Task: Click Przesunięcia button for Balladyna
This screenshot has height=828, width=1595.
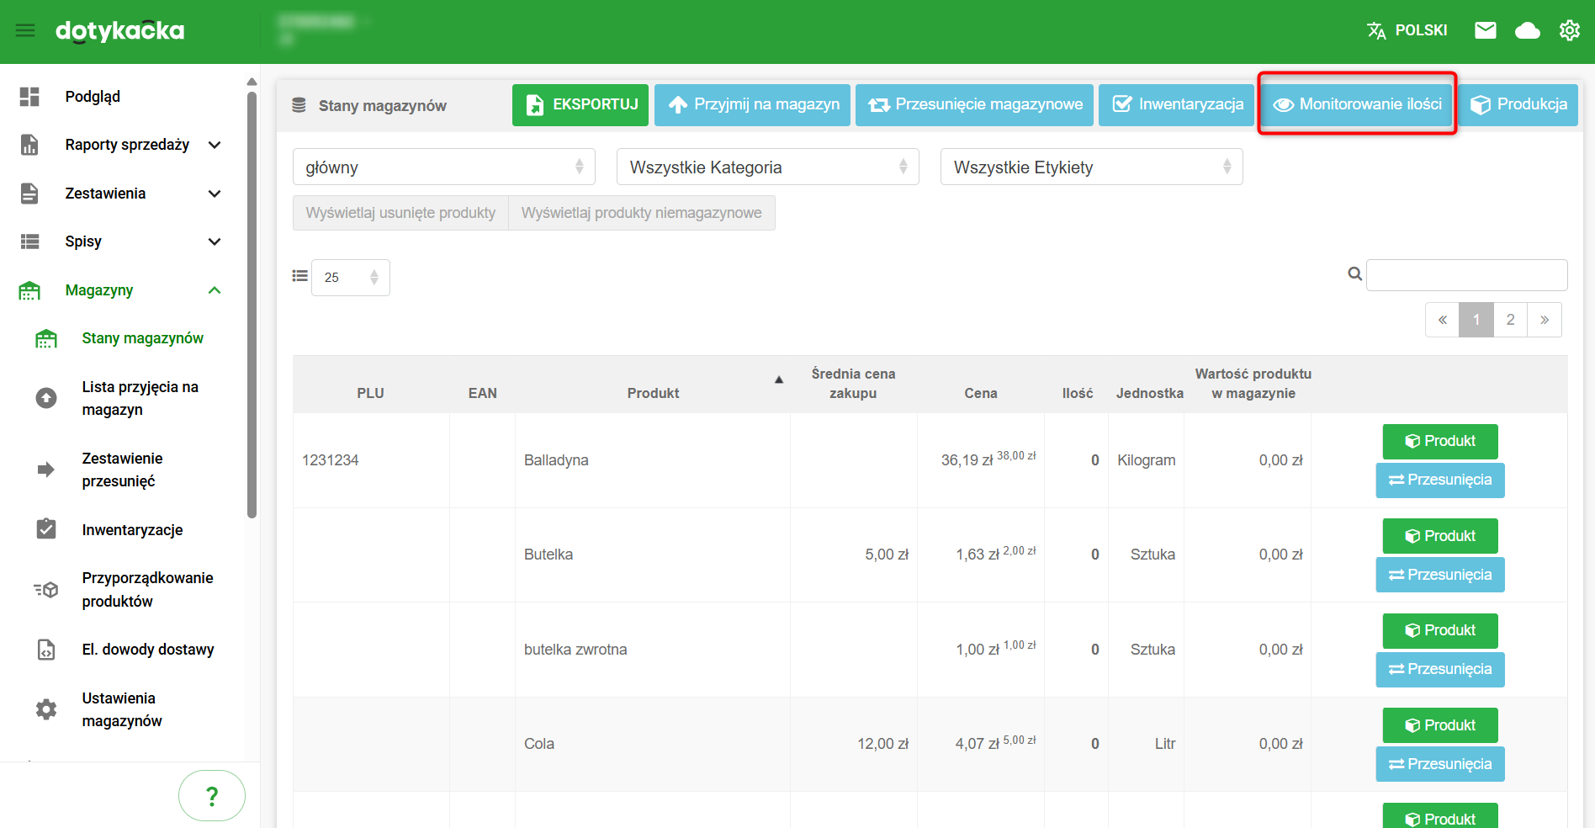Action: coord(1439,480)
